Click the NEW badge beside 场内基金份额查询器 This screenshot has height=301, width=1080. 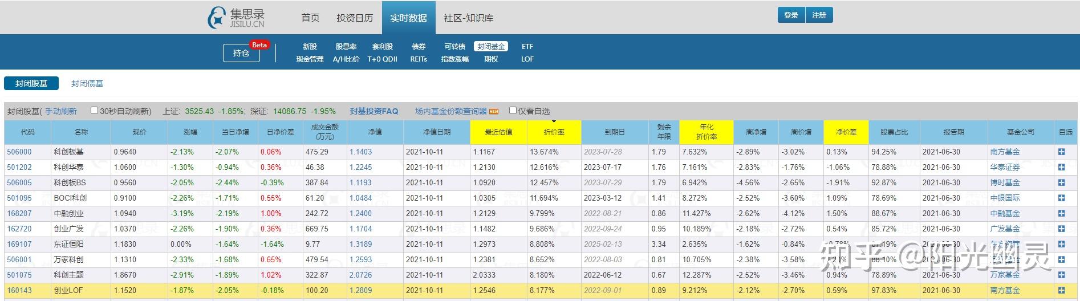[494, 112]
